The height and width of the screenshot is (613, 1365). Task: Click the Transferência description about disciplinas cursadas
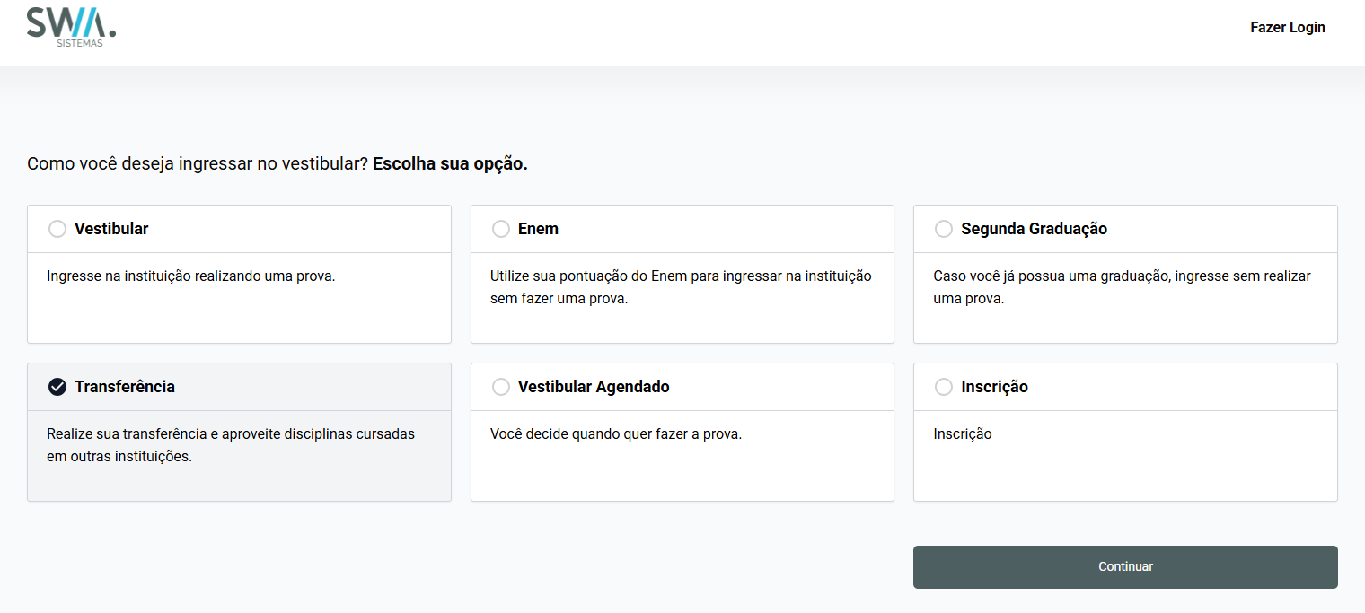[x=231, y=445]
